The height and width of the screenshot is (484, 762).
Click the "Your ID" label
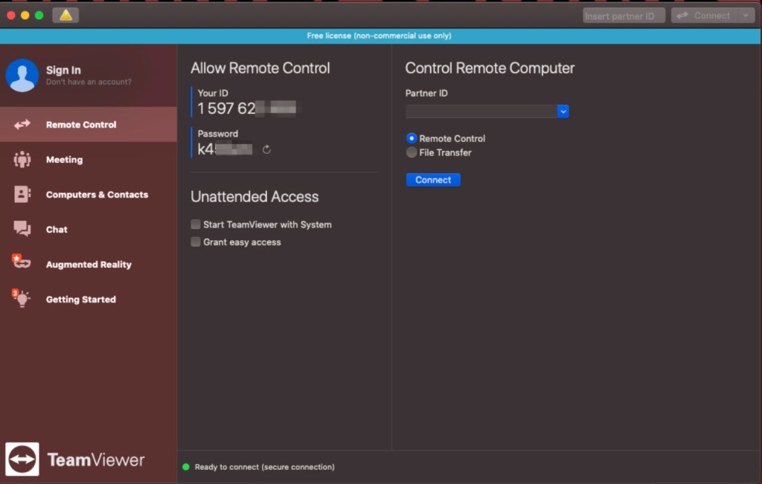(x=213, y=93)
